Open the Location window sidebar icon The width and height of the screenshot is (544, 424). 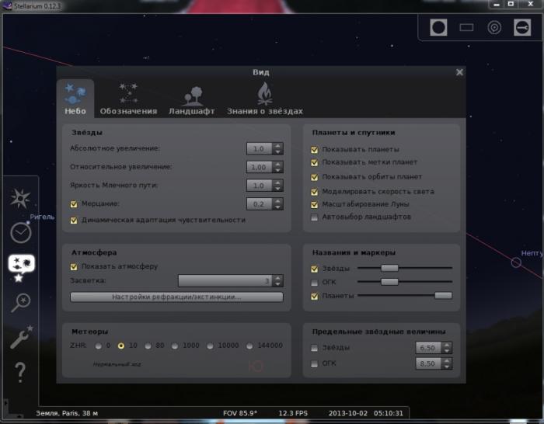pos(20,198)
